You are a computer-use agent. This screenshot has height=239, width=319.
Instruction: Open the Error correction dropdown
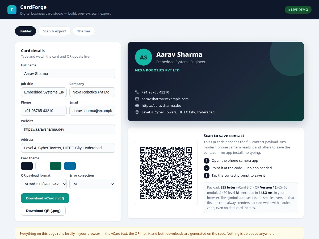[92, 184]
